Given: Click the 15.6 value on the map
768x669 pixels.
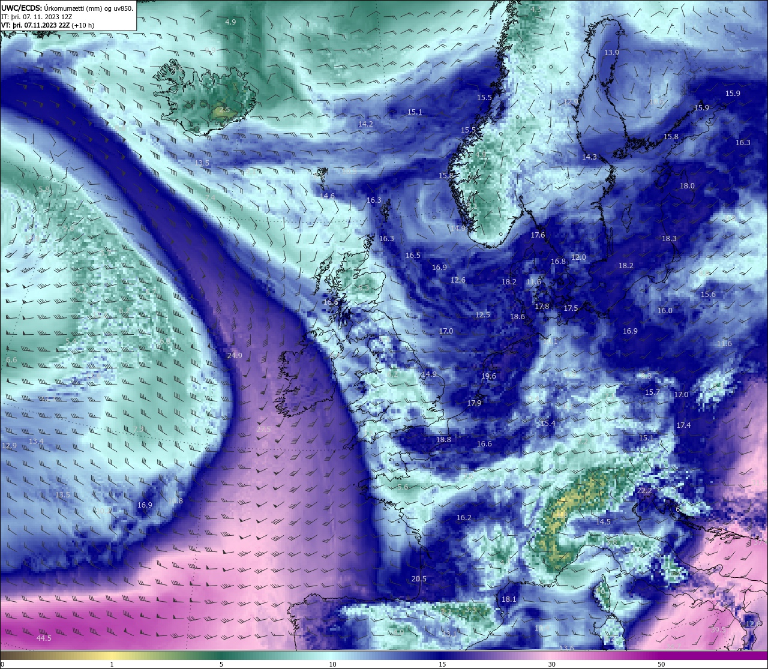Looking at the screenshot, I should 708,295.
